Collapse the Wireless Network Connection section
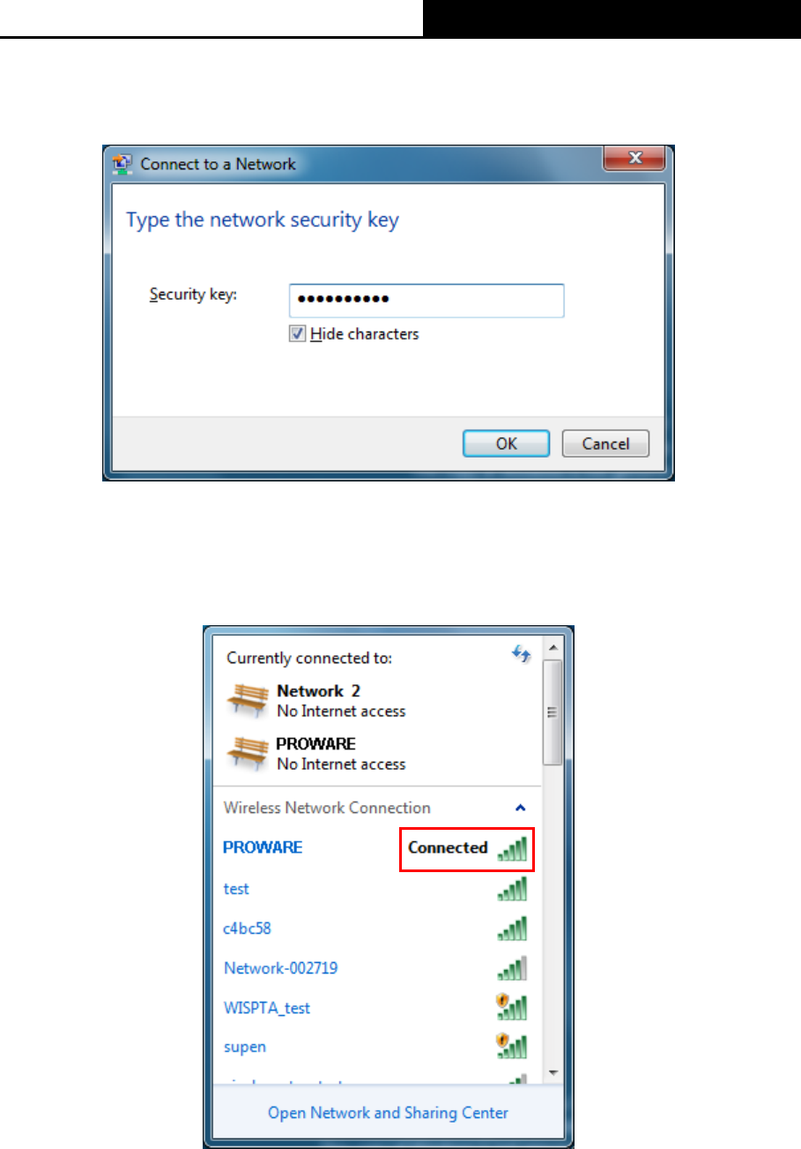This screenshot has width=801, height=1149. coord(520,807)
